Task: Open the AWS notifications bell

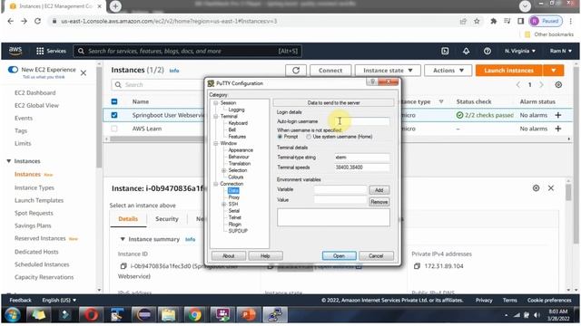Action: click(x=466, y=51)
